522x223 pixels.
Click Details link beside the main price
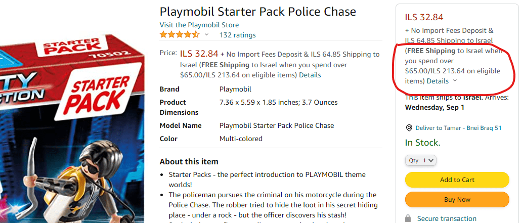pyautogui.click(x=310, y=75)
